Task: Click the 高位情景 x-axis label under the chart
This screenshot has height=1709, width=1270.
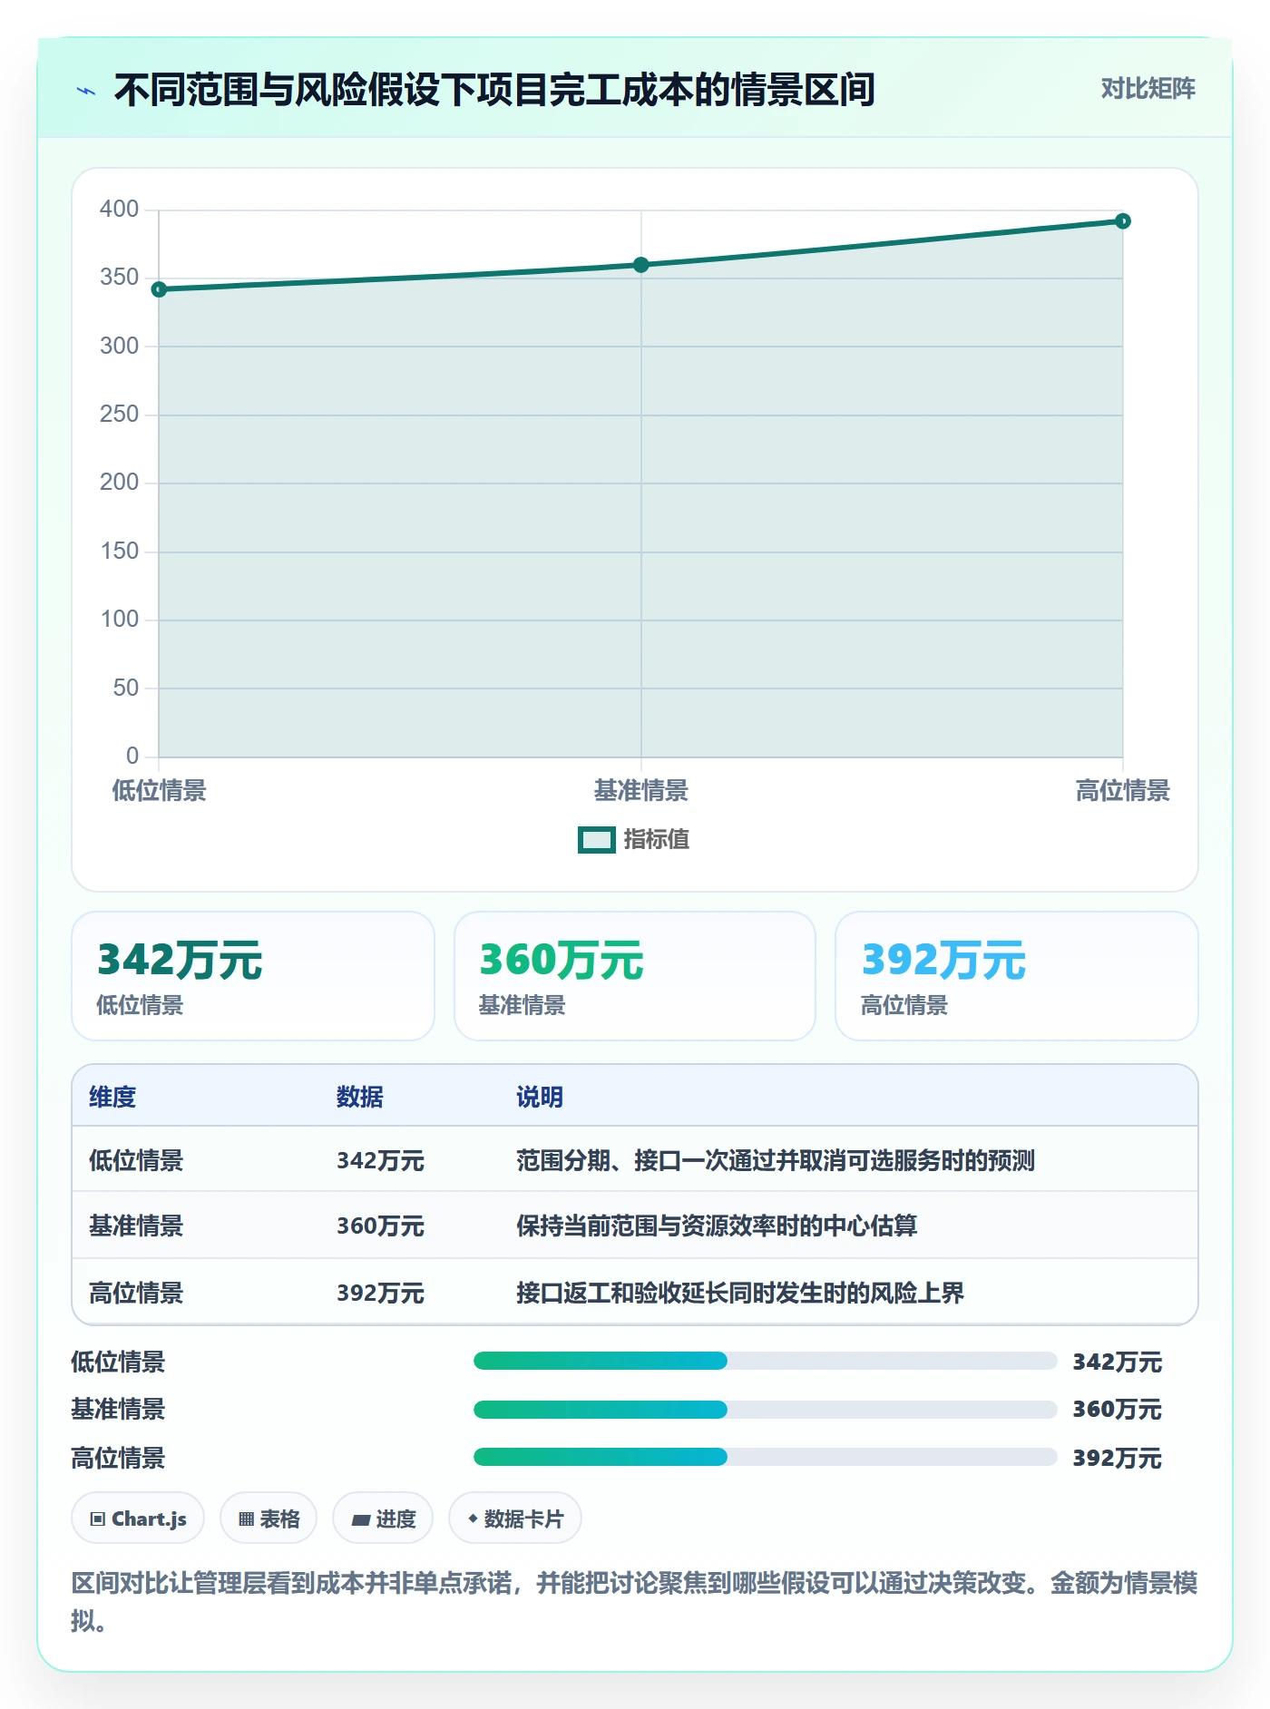Action: click(x=1123, y=791)
